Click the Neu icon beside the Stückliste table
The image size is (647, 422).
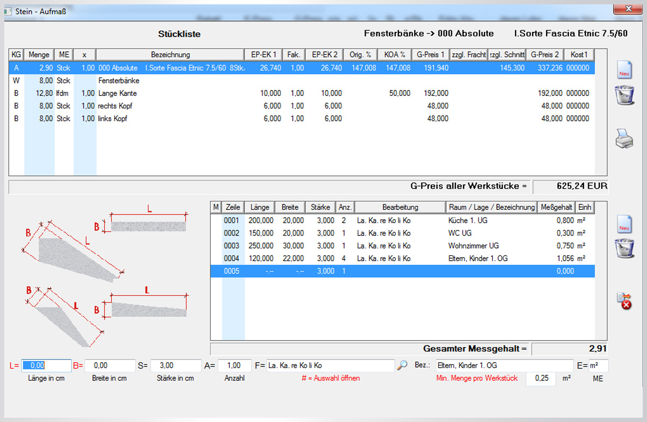click(624, 70)
